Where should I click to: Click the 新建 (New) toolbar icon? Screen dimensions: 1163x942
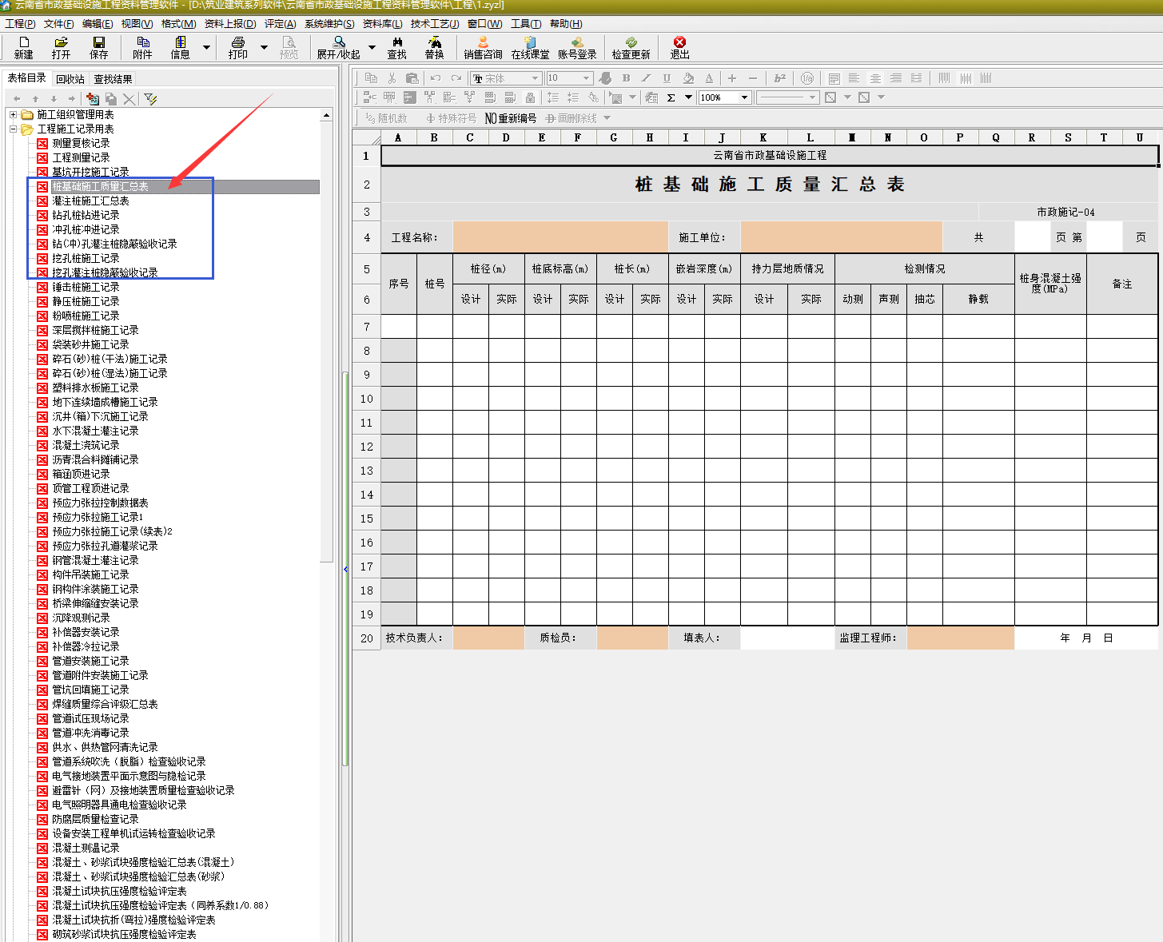24,48
